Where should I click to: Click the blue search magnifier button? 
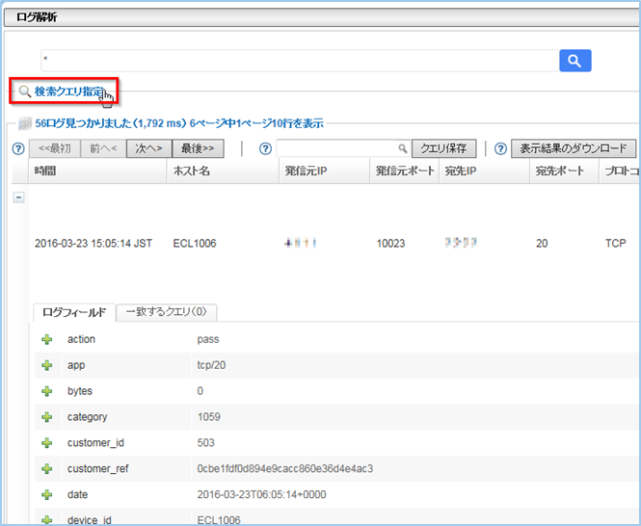point(574,61)
